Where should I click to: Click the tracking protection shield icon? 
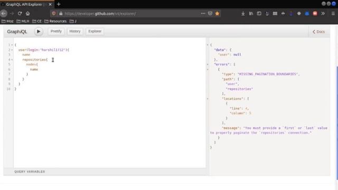54,13
